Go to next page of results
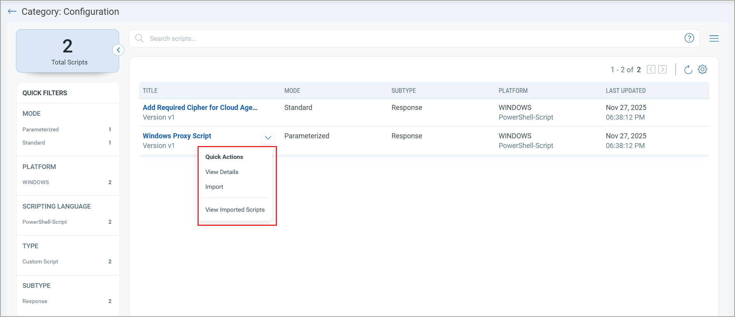 coord(662,70)
